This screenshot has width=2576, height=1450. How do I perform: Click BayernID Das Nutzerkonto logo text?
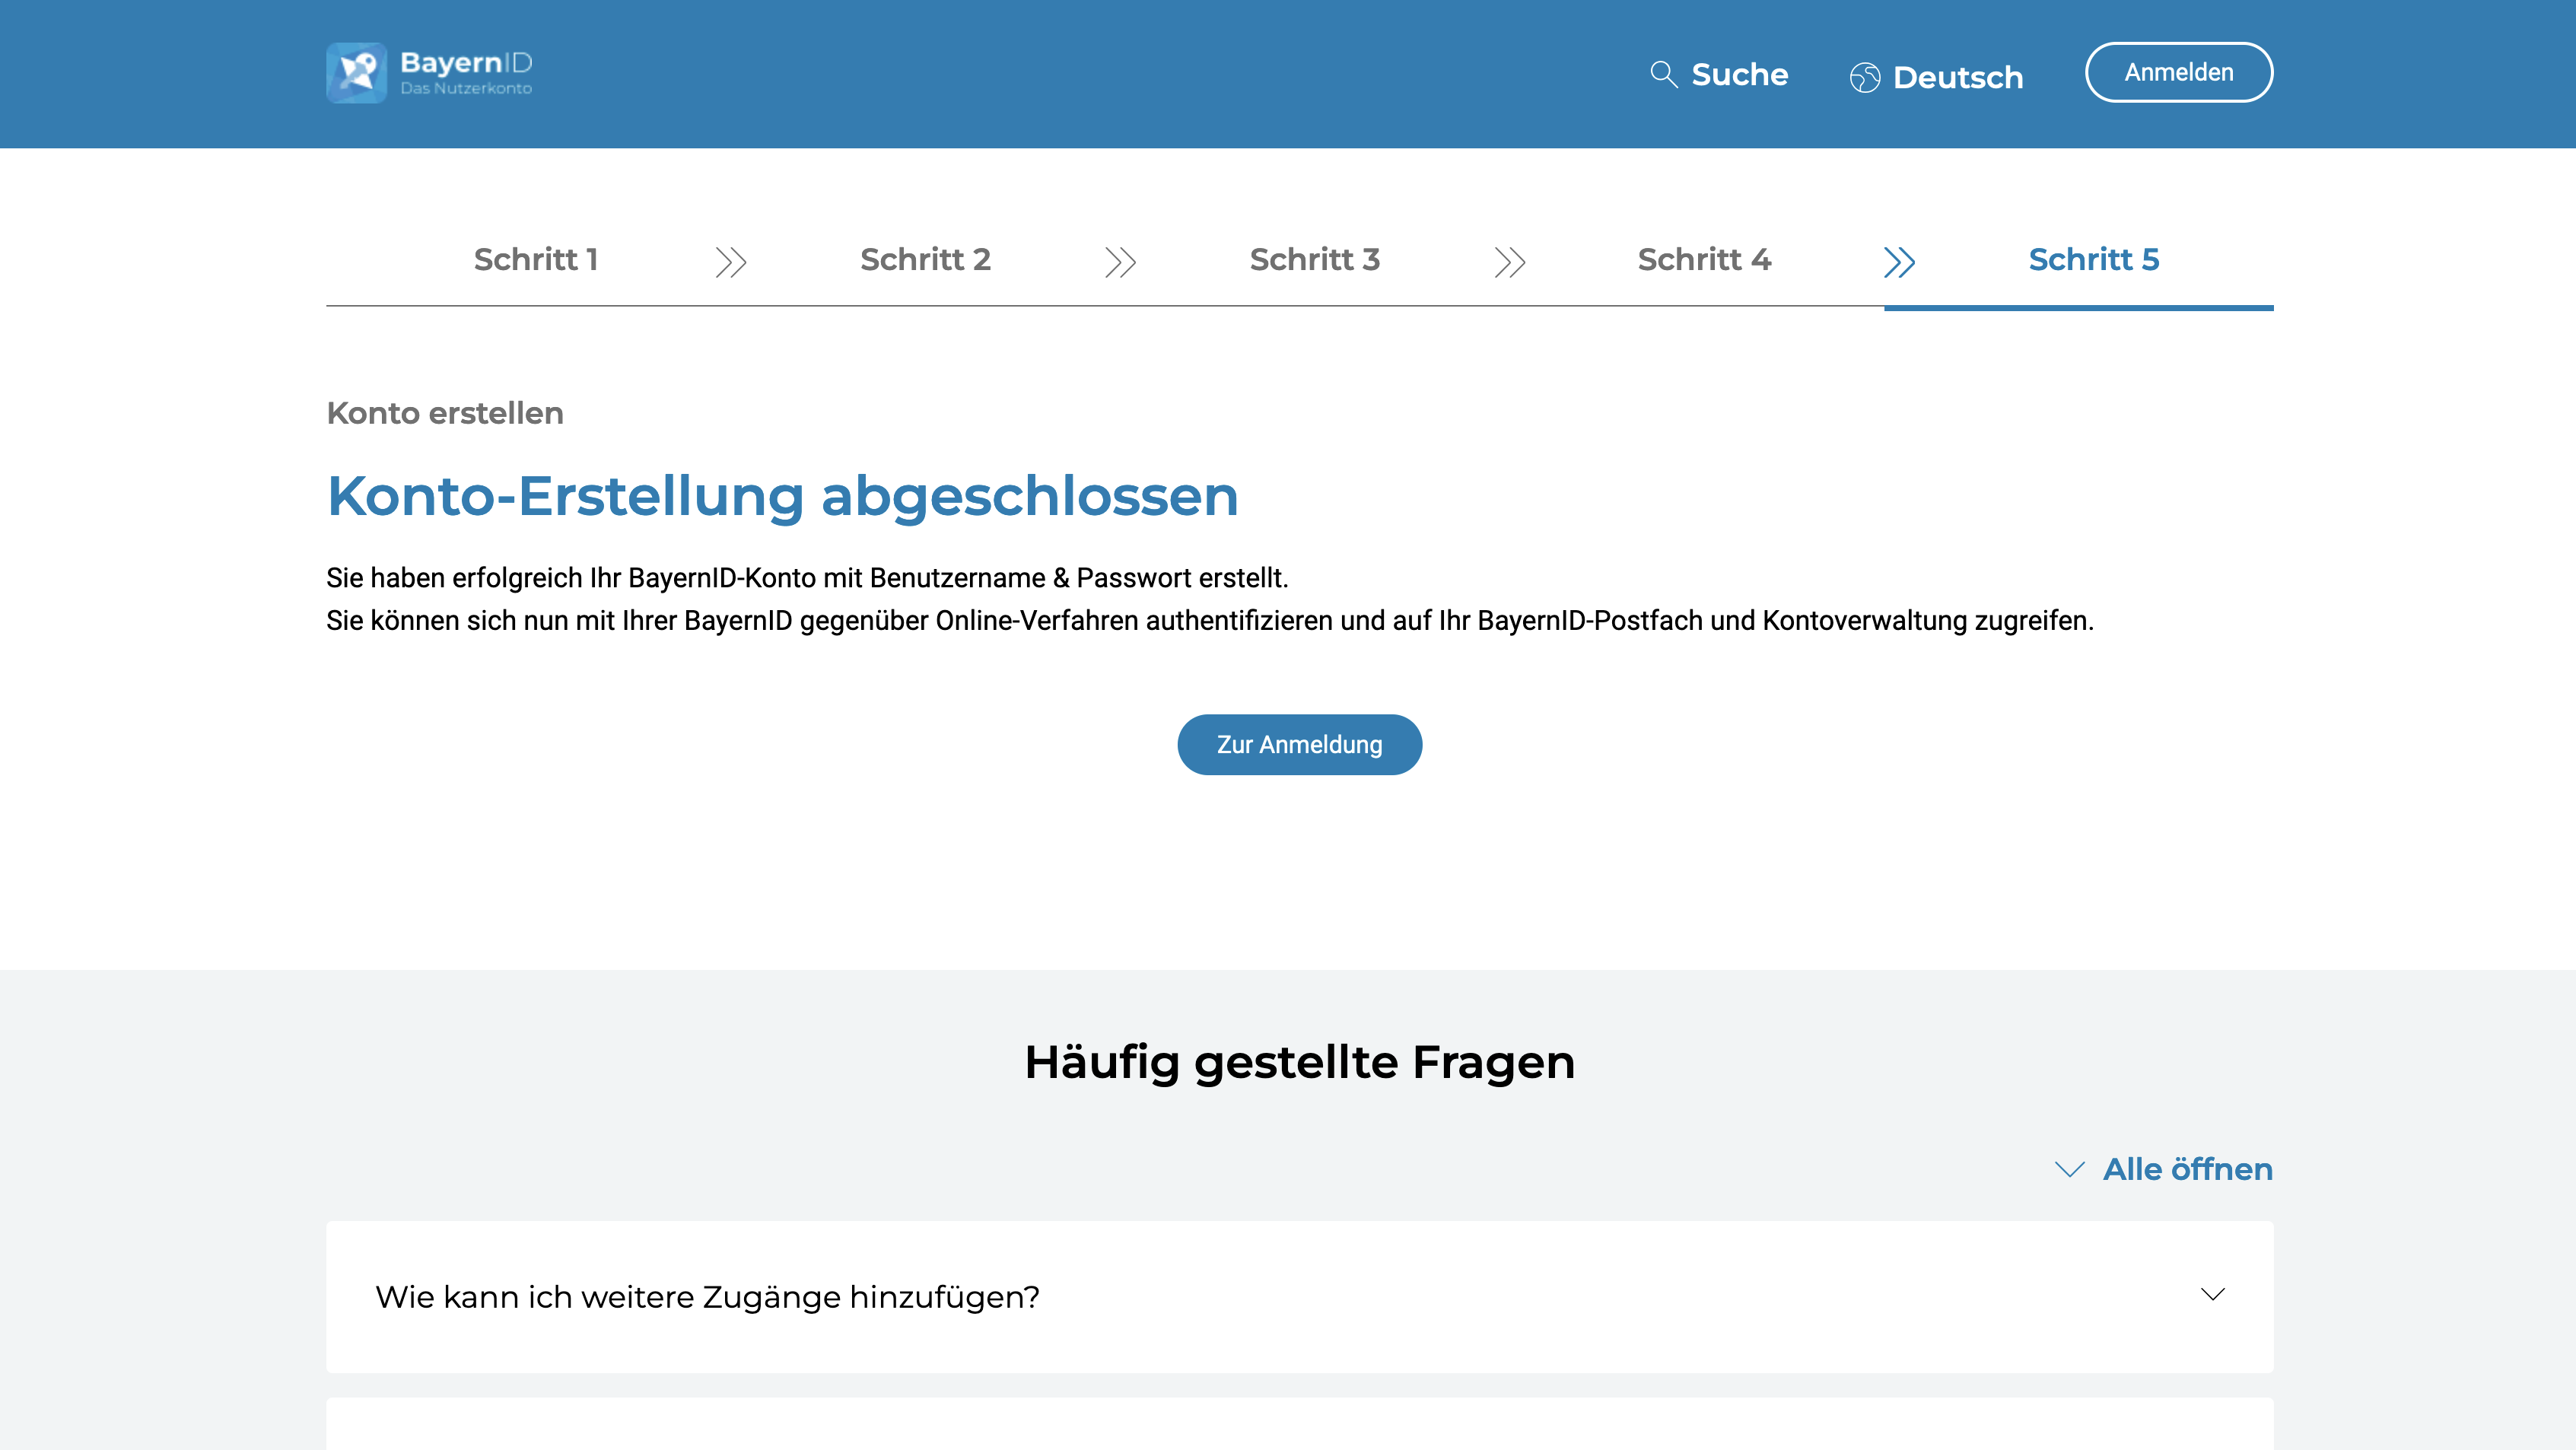pyautogui.click(x=466, y=73)
